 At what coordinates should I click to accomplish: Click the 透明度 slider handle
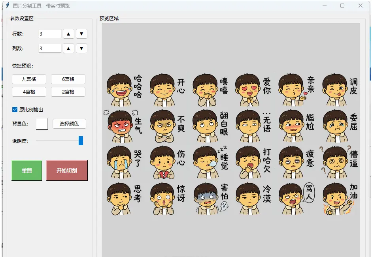pos(81,141)
